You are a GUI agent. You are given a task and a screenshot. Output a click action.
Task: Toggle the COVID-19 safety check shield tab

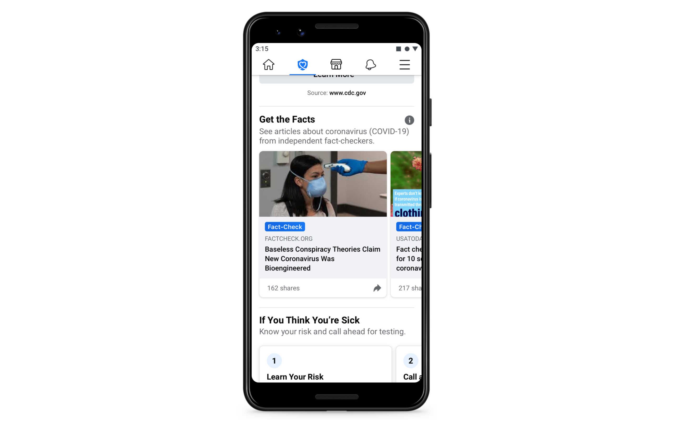pos(302,64)
